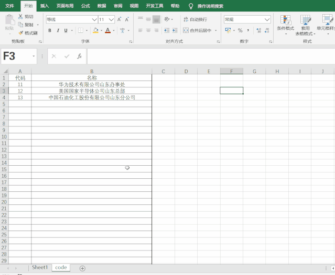The height and width of the screenshot is (275, 335).
Task: Click the fill color paint bucket
Action: point(95,30)
